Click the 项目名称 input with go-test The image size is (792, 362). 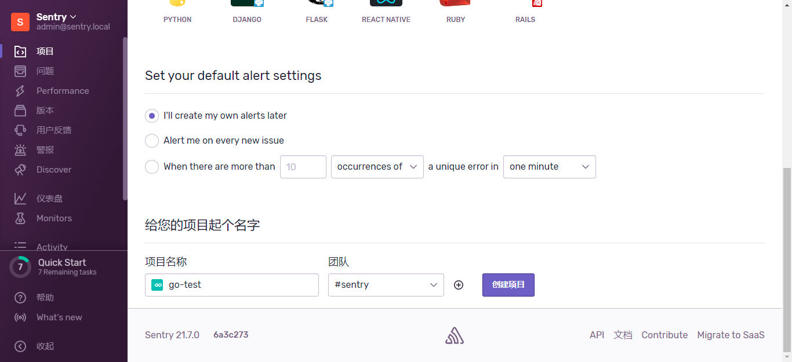click(x=232, y=285)
